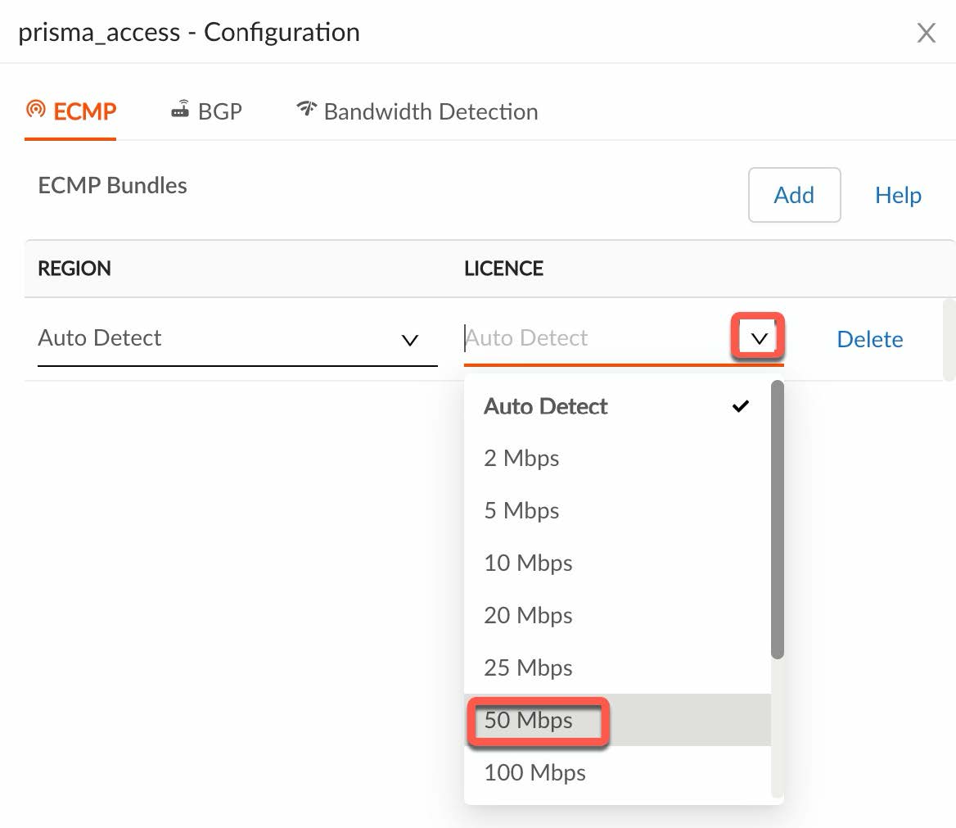
Task: Click the Bandwidth Detection gauge icon
Action: click(x=306, y=109)
